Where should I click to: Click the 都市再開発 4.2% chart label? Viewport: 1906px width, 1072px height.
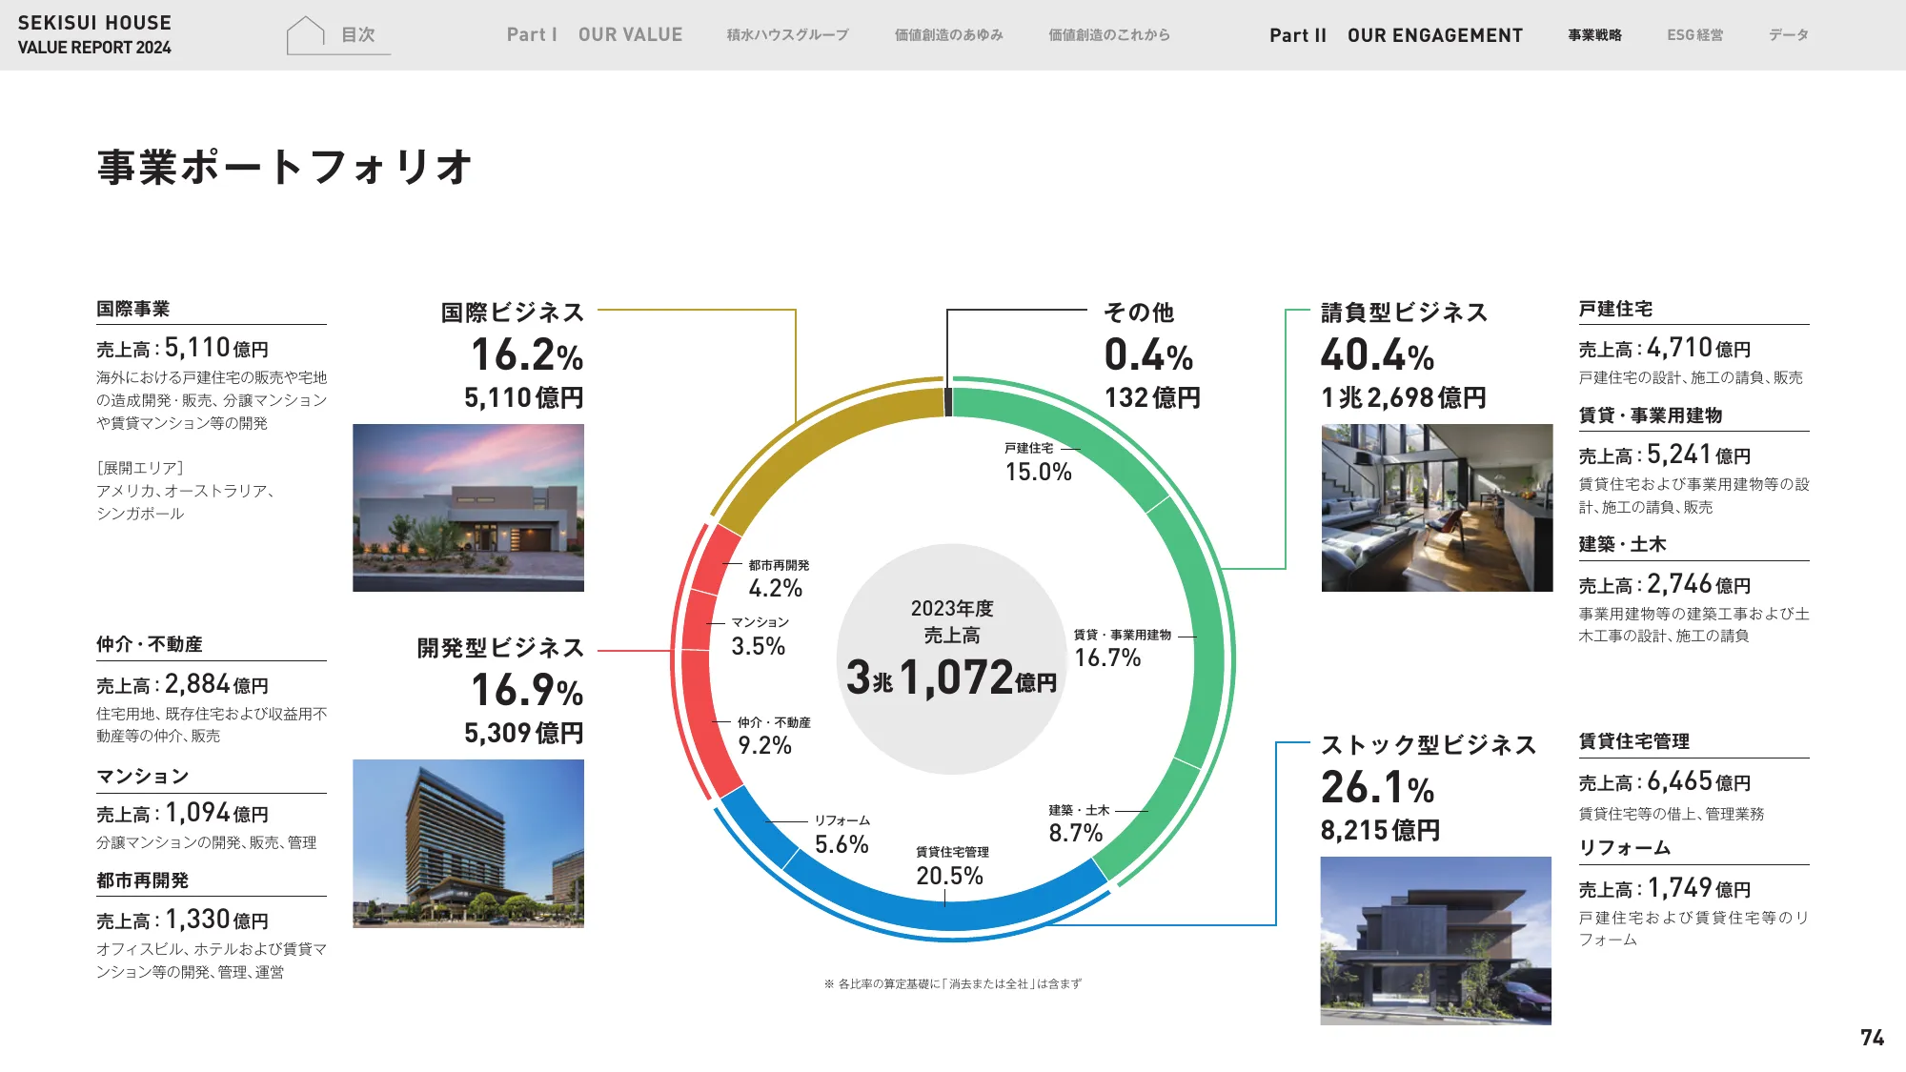[778, 579]
